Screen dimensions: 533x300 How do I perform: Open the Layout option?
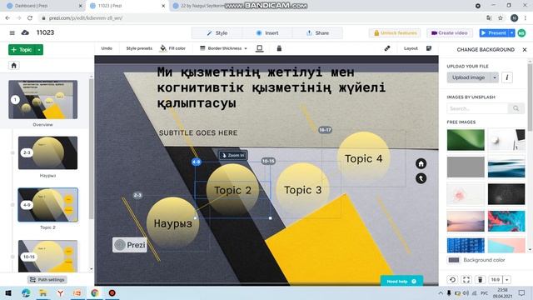[411, 48]
